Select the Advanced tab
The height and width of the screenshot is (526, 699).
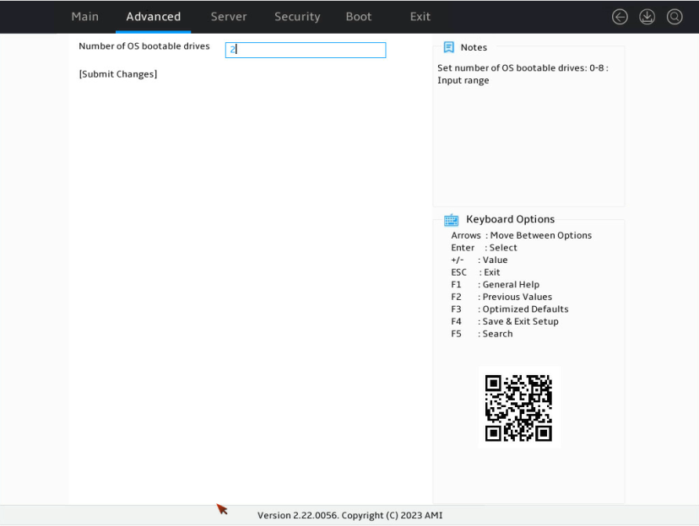click(x=154, y=17)
